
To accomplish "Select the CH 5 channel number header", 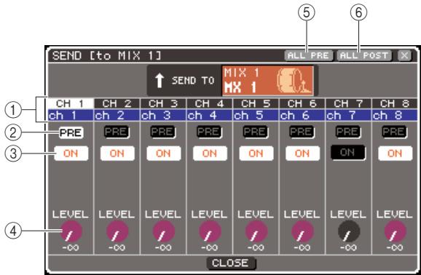I will pos(256,103).
